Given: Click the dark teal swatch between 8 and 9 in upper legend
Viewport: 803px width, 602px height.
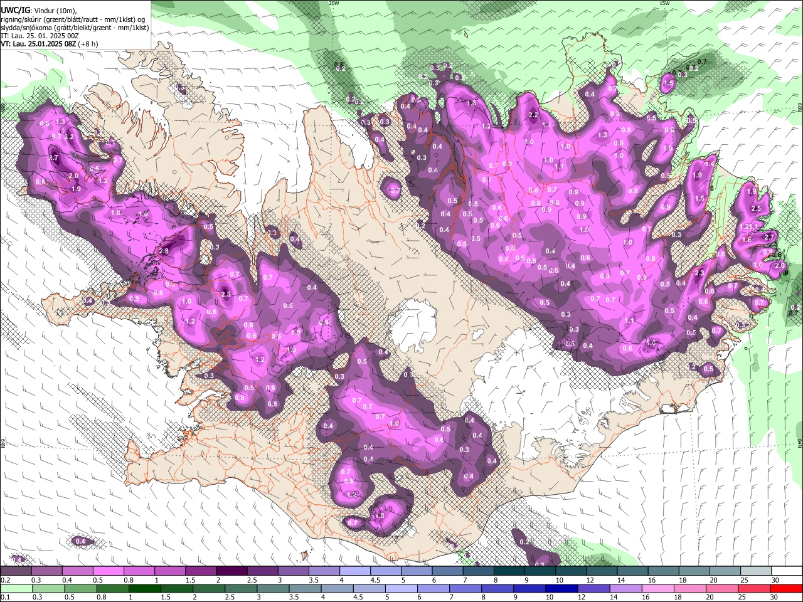Looking at the screenshot, I should (509, 571).
